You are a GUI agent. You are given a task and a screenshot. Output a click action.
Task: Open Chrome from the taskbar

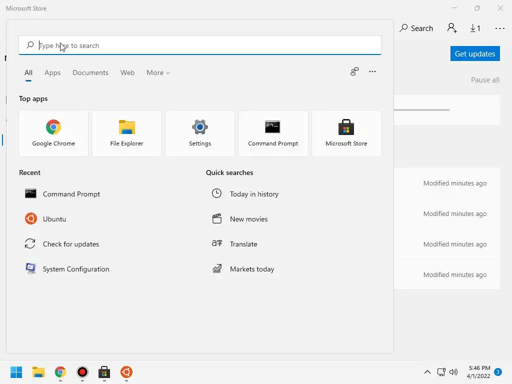pos(60,372)
